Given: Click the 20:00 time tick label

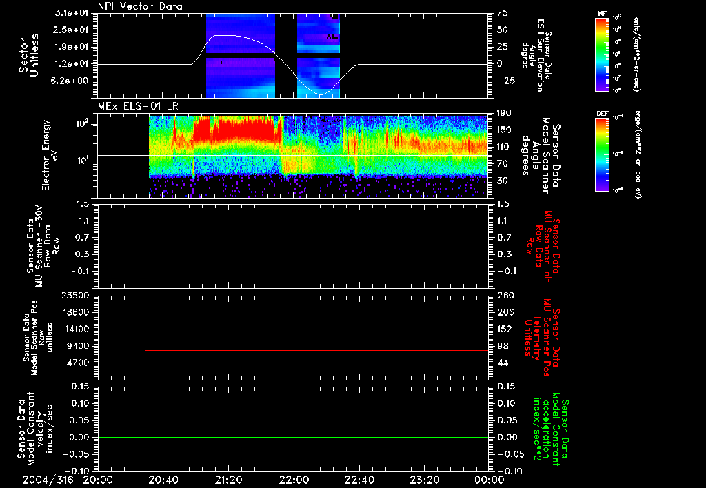Looking at the screenshot, I should (x=98, y=480).
